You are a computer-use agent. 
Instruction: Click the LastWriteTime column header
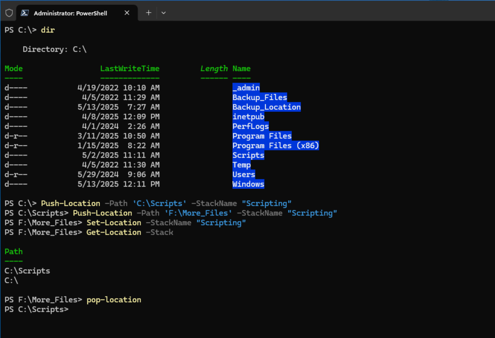click(130, 68)
